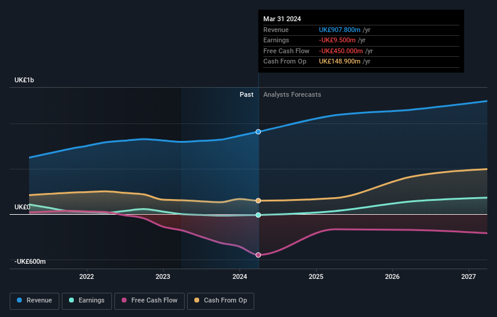Click the 2024 x-axis label
The height and width of the screenshot is (317, 497).
[x=240, y=276]
